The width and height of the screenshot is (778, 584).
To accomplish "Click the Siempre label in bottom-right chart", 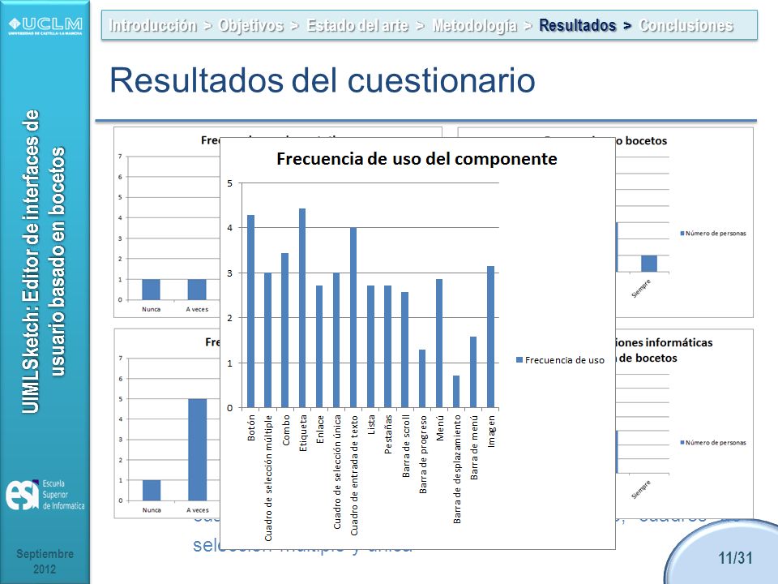I will pos(641,490).
